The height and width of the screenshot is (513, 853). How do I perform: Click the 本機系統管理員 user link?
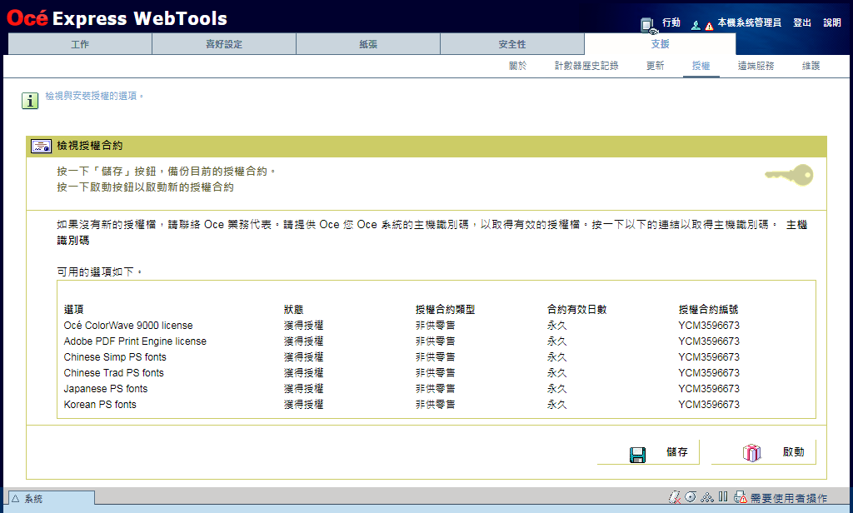point(749,22)
